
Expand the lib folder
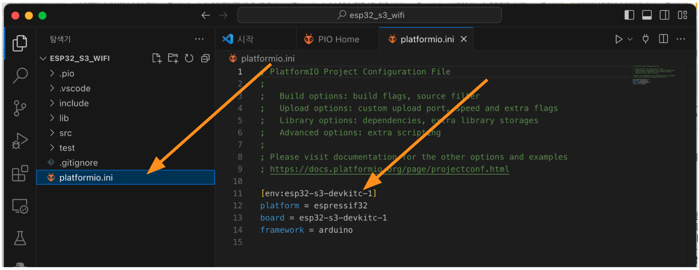pyautogui.click(x=125, y=118)
